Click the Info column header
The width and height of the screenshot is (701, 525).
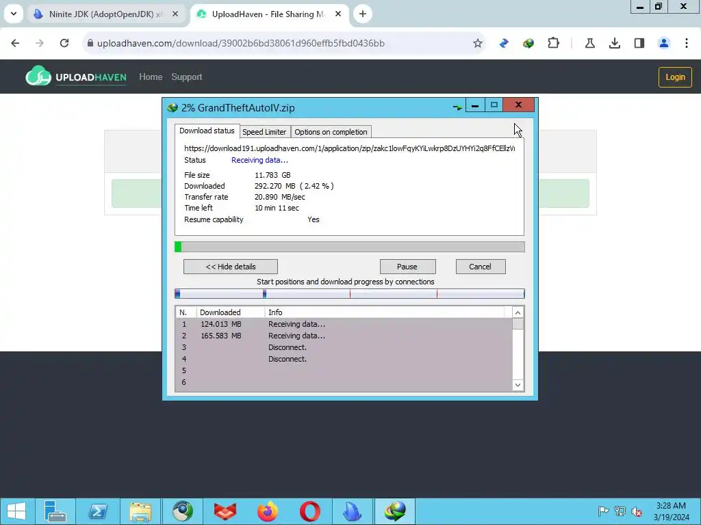click(x=385, y=312)
